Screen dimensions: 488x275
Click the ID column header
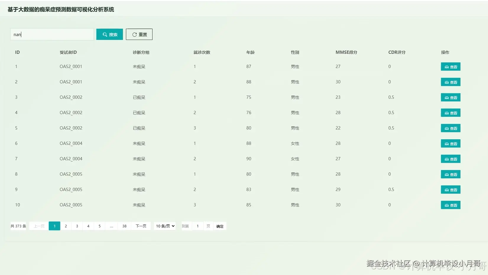[17, 52]
